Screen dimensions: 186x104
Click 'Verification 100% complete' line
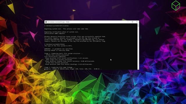coord(55,34)
